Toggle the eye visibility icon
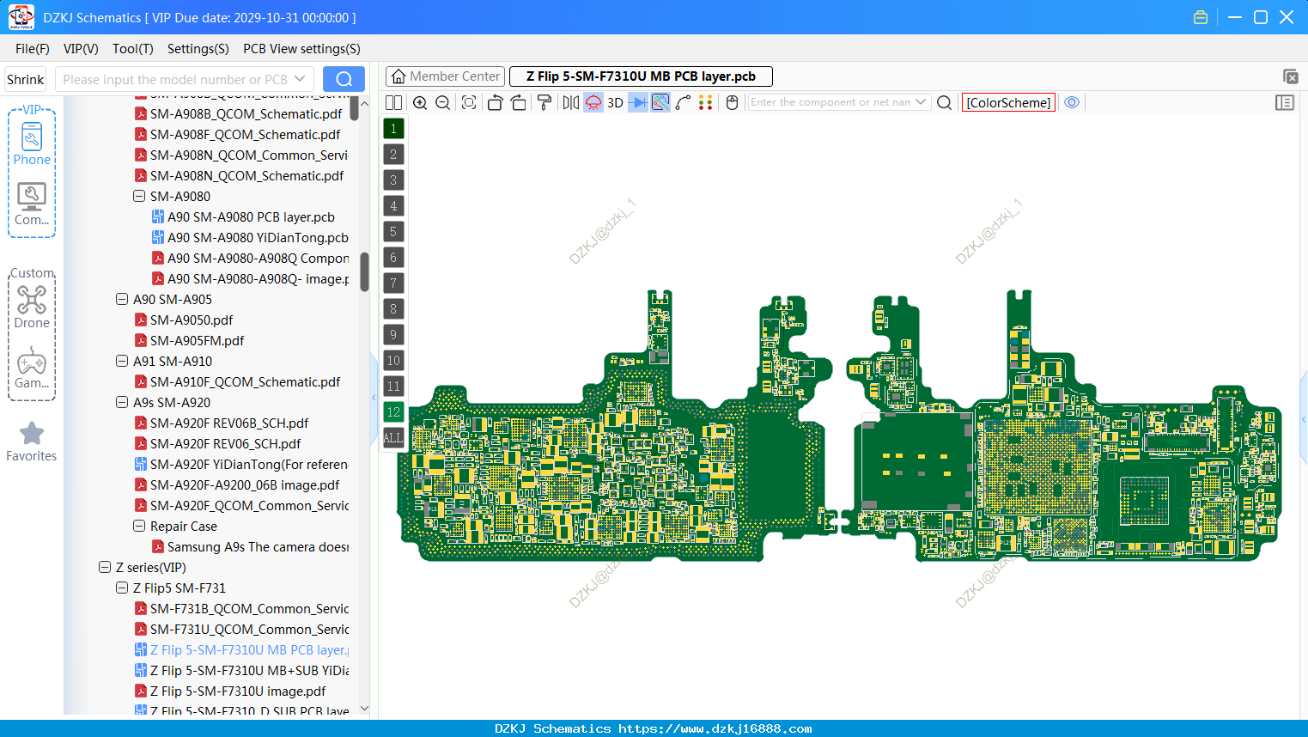1308x737 pixels. tap(1072, 102)
